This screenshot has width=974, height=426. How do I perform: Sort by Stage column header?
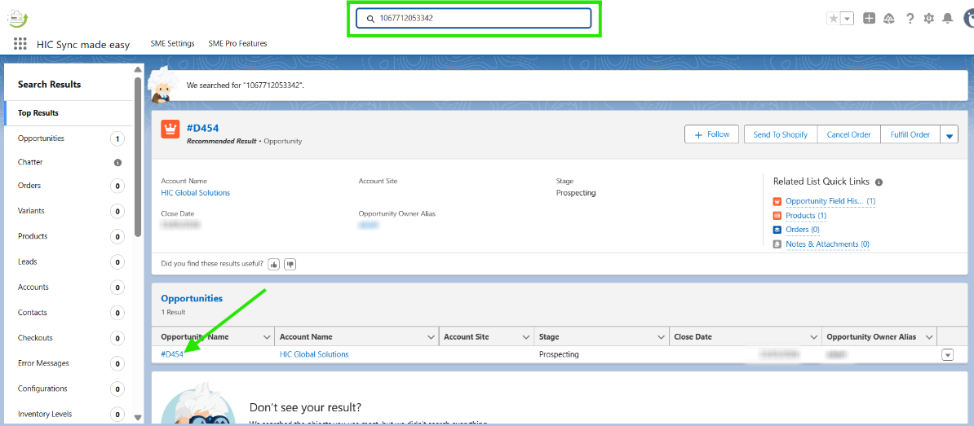pos(549,336)
